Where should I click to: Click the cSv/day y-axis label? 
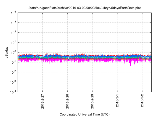click(7, 52)
